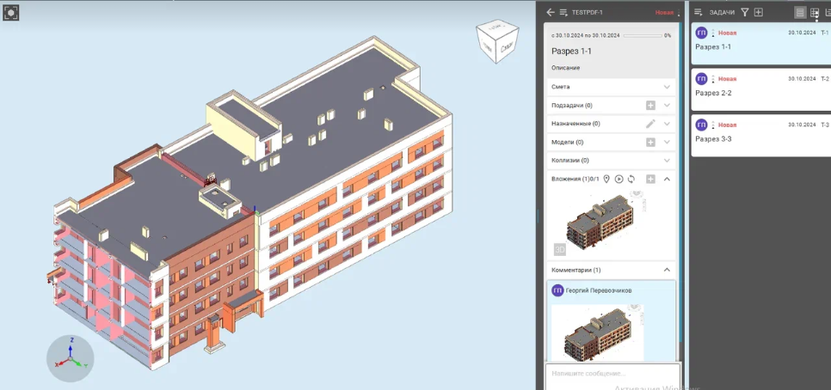
Task: Click the refresh icon in Вложения row
Action: (x=631, y=179)
